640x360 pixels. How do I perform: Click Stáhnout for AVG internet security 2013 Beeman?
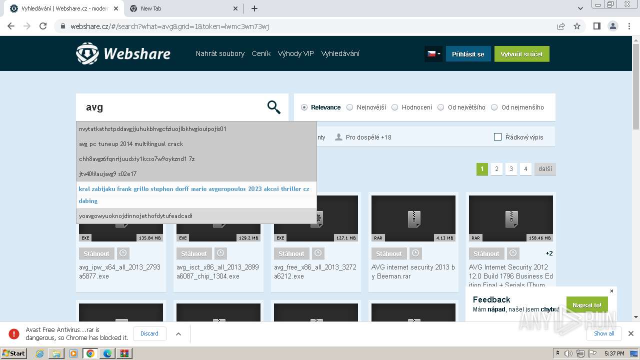[389, 253]
